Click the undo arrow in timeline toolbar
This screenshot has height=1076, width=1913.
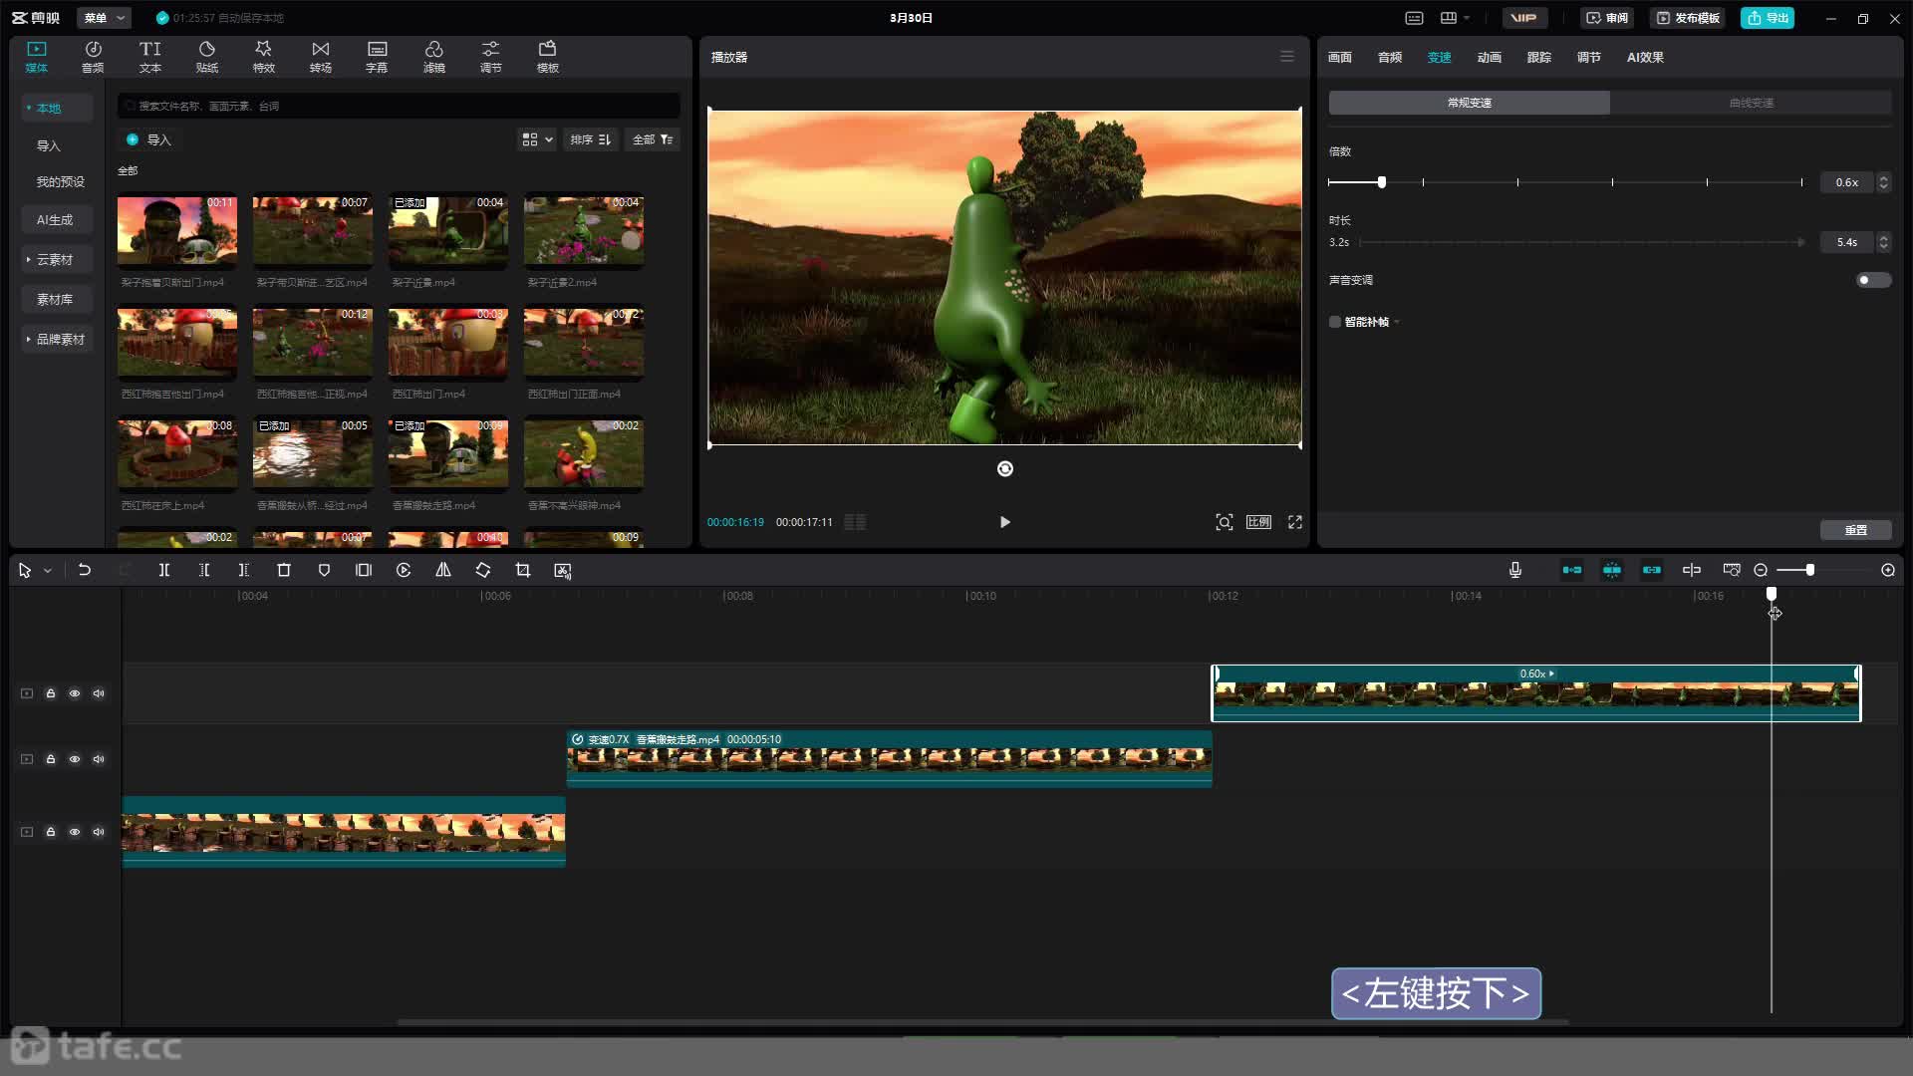[x=85, y=570]
